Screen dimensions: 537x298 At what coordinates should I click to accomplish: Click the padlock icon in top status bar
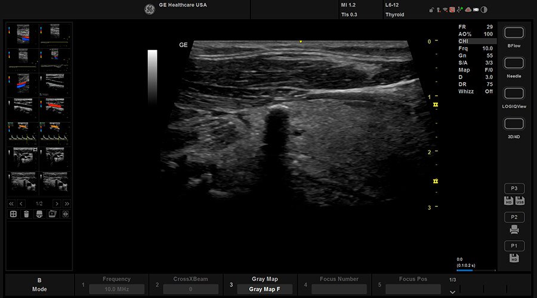431,10
